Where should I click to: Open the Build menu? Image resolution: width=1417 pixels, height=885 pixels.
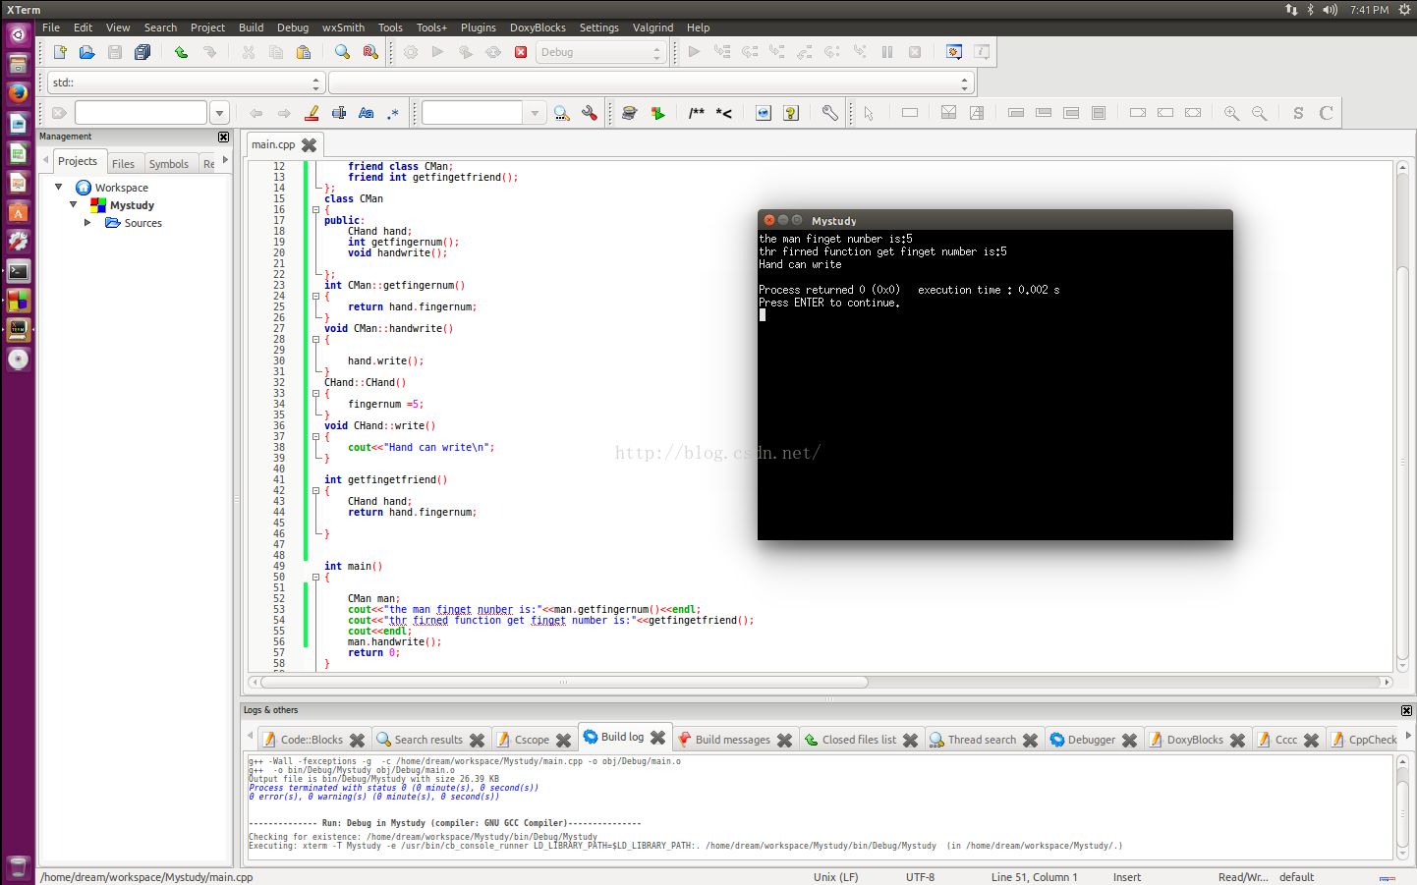click(x=251, y=28)
